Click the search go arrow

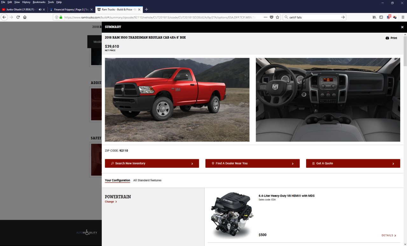tap(343, 17)
